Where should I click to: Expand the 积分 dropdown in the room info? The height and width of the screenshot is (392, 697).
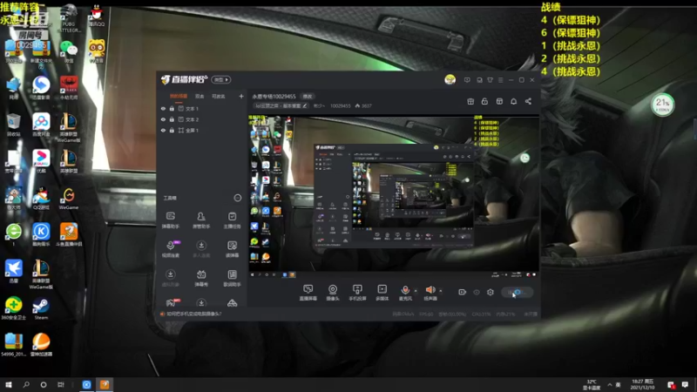(319, 105)
